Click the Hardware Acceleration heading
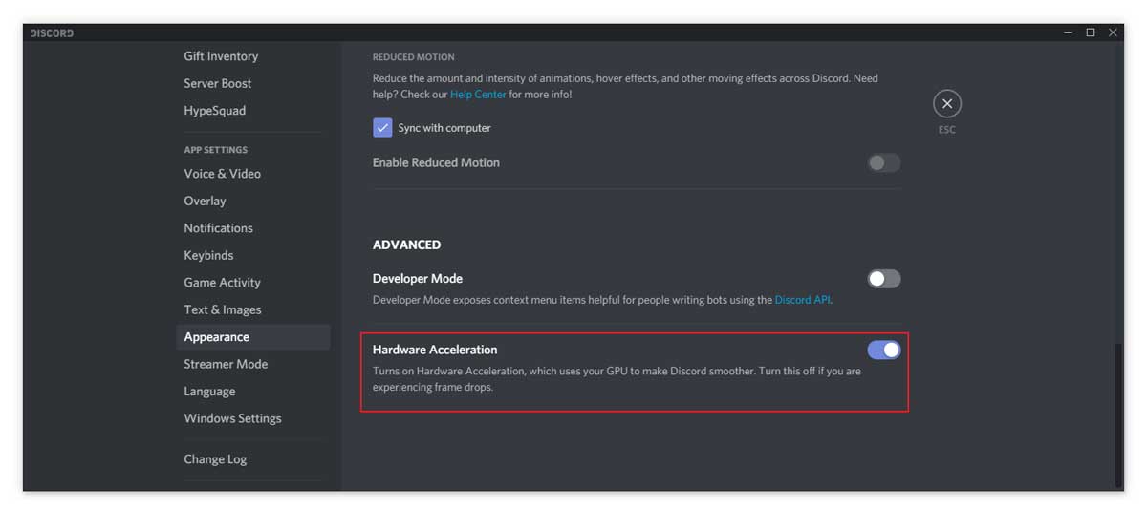This screenshot has width=1147, height=511. (435, 350)
